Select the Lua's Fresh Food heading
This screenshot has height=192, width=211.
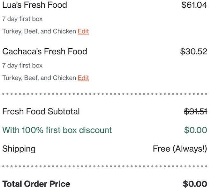34,5
